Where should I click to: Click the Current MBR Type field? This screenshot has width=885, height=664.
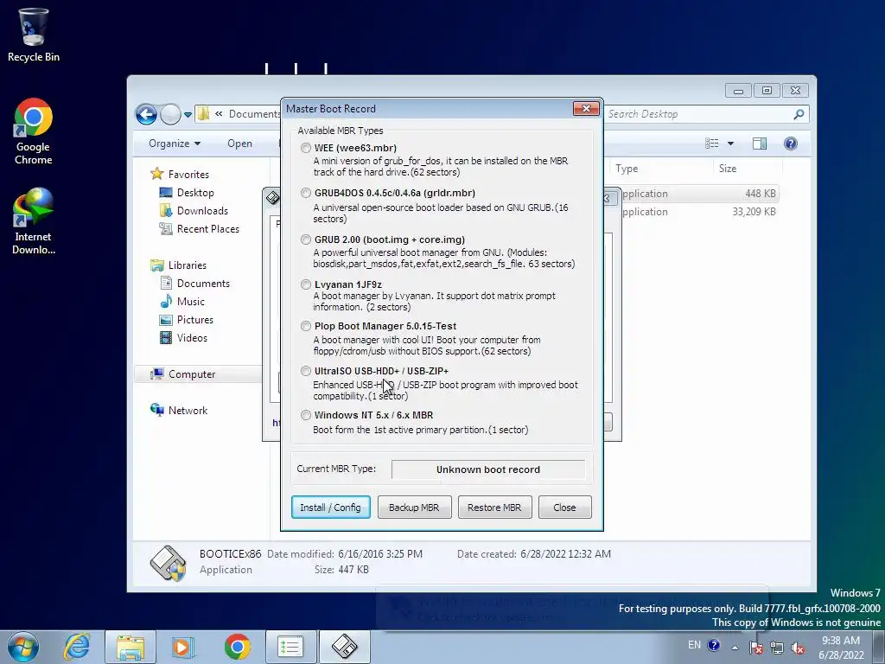pos(488,469)
